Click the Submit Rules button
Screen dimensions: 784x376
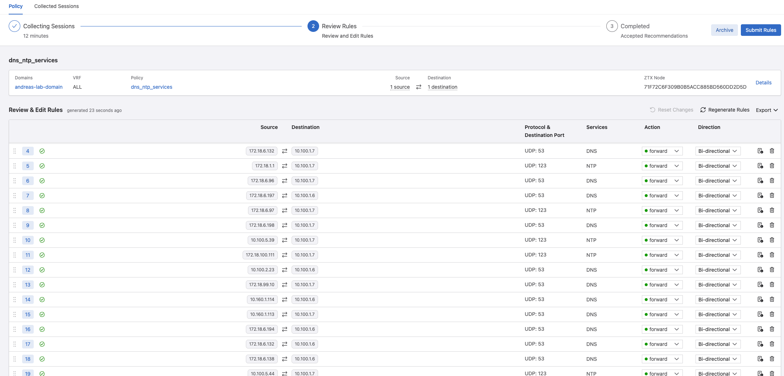[x=760, y=30]
